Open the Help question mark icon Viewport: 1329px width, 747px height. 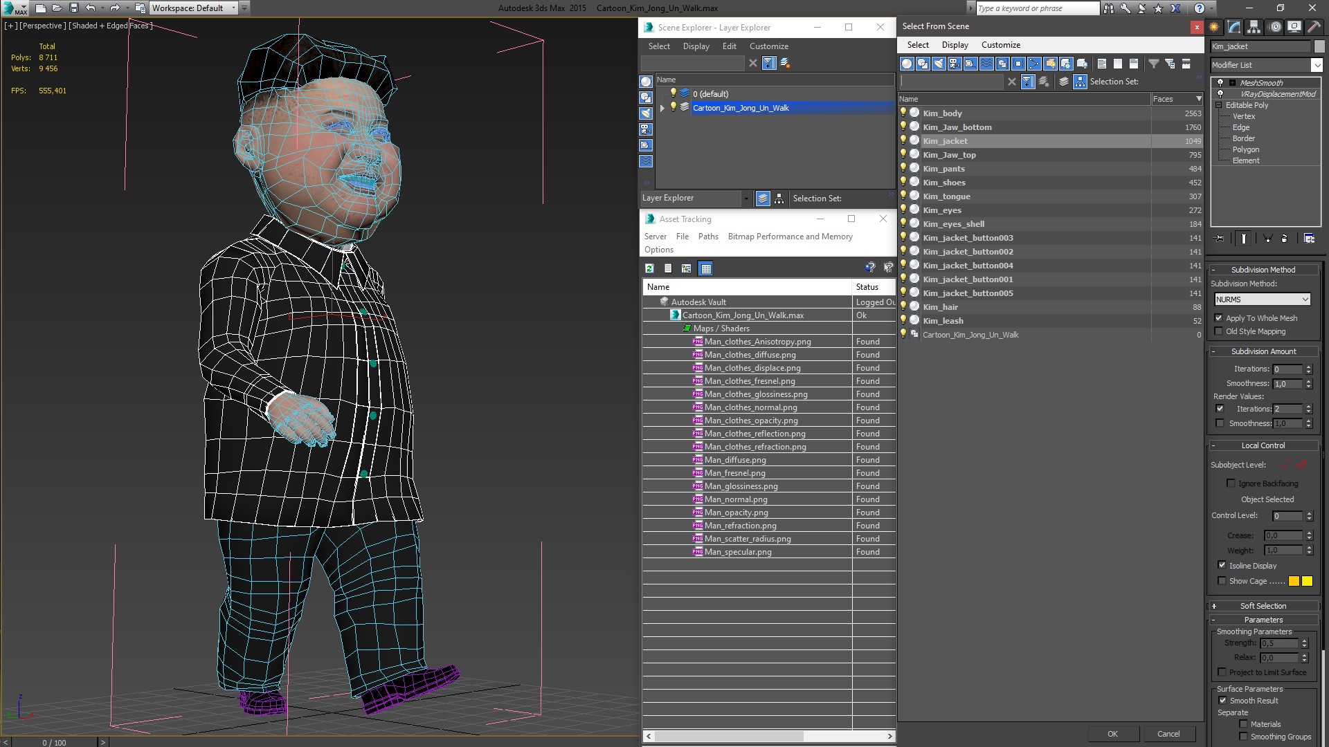tap(1200, 8)
